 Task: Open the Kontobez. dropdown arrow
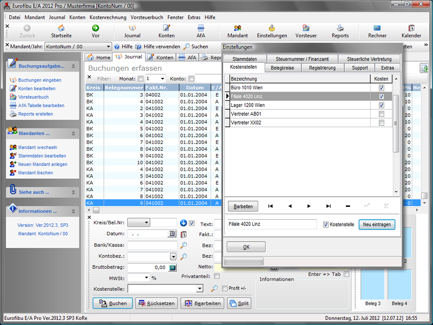point(173,257)
